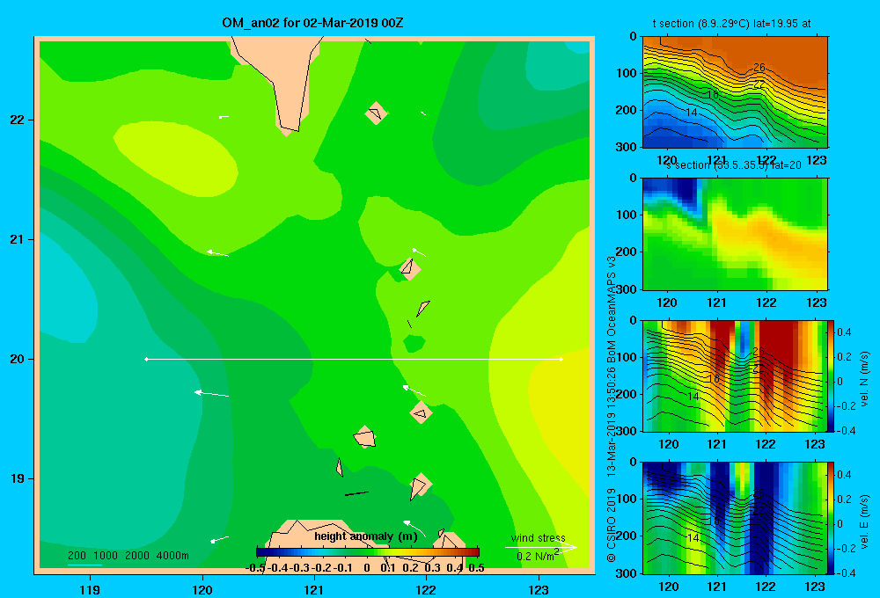Click the map title OM_an02 for 02-Mar-2019 00Z
Image resolution: width=880 pixels, height=598 pixels.
312,23
